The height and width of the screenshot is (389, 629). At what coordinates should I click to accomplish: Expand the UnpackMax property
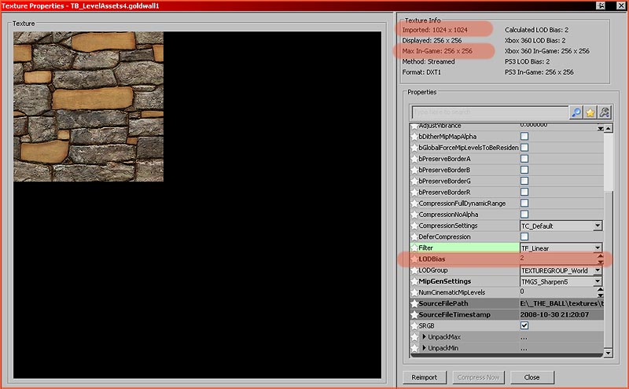pyautogui.click(x=424, y=337)
